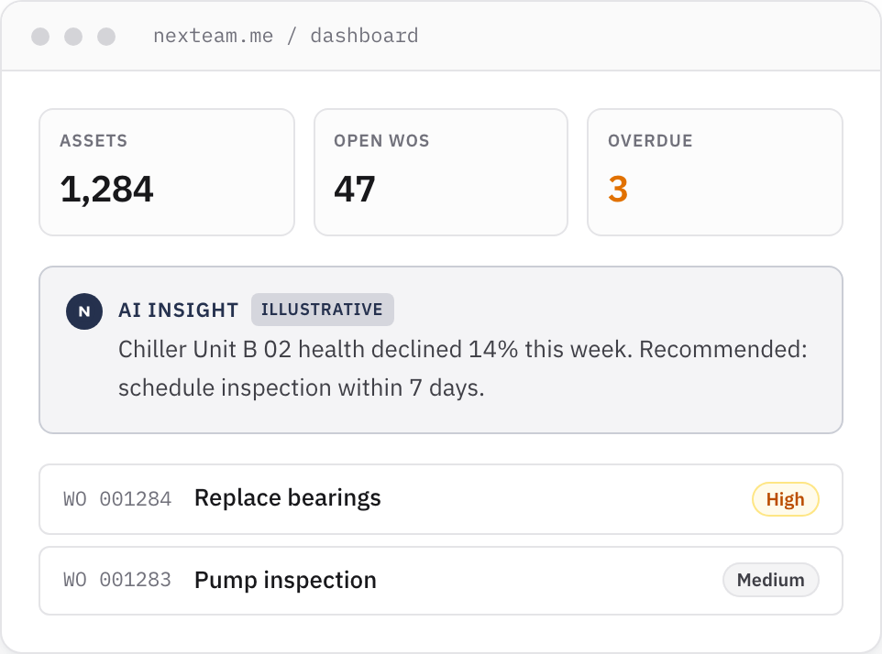Click the ASSETS label

coord(94,140)
